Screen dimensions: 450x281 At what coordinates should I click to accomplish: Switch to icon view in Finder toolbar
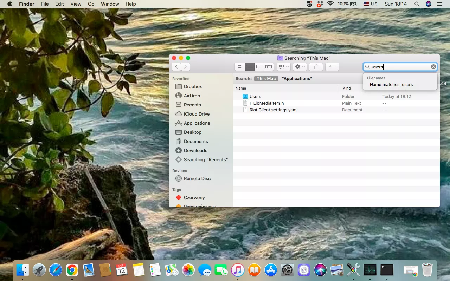coord(240,67)
